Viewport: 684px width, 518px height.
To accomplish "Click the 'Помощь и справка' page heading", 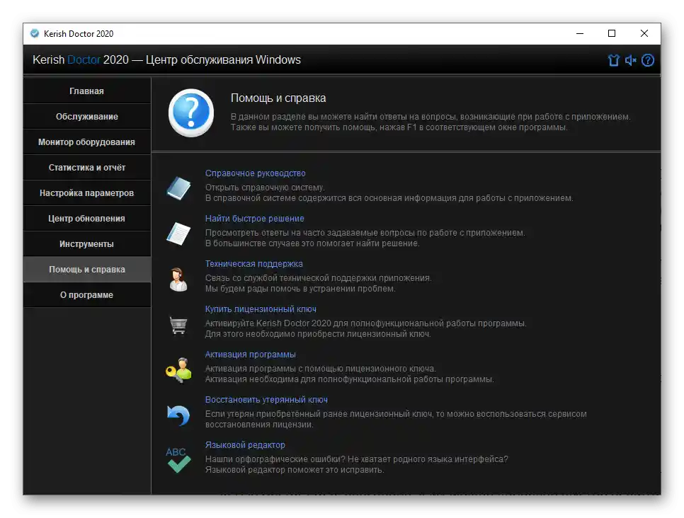I will [x=278, y=98].
